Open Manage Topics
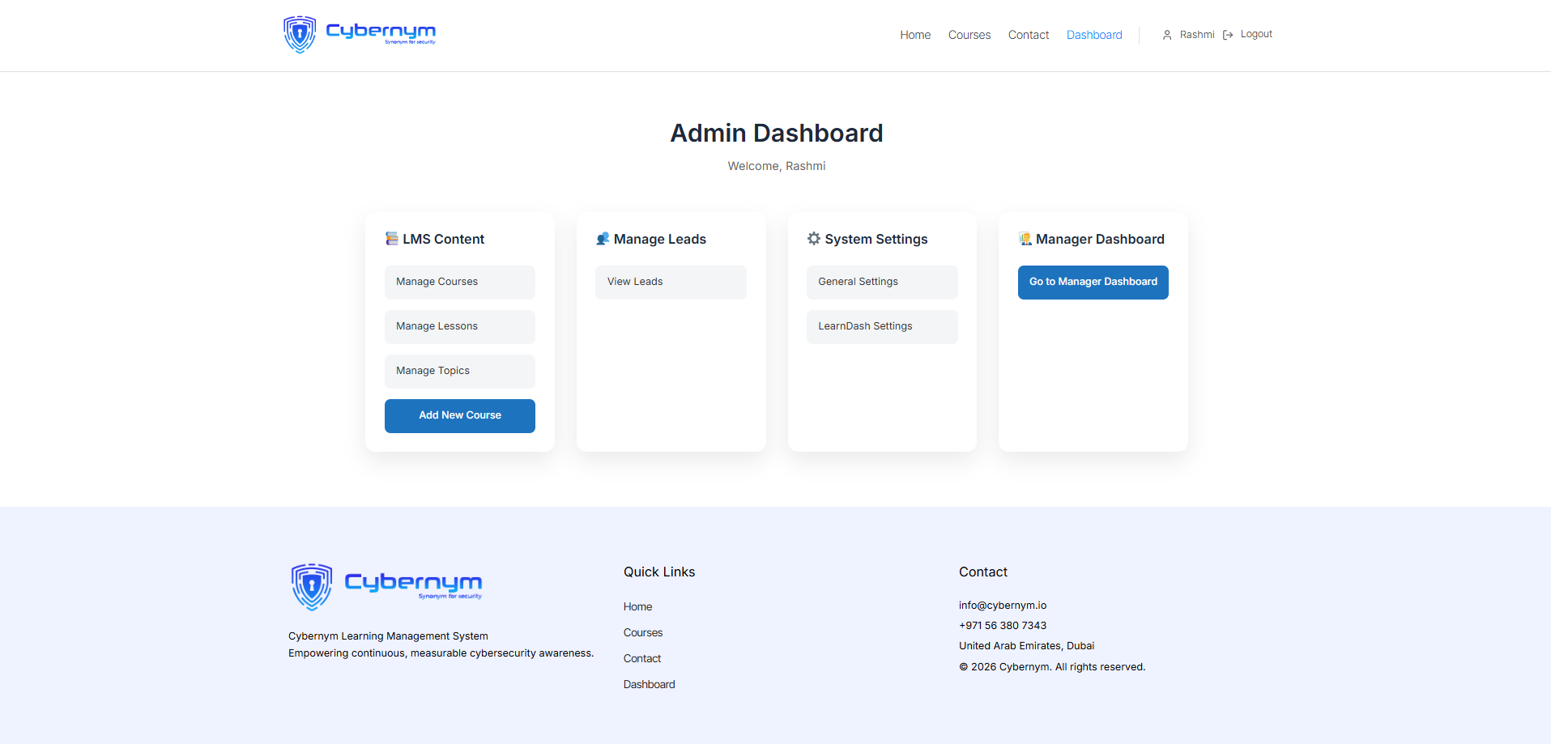This screenshot has height=744, width=1551. point(459,371)
